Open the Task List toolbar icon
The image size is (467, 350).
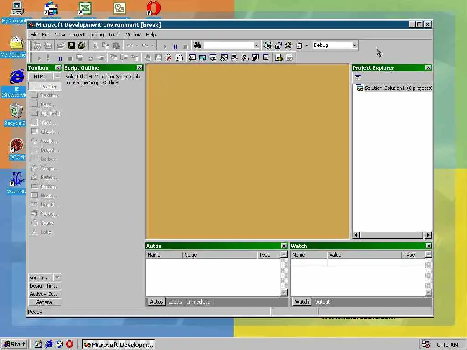299,46
